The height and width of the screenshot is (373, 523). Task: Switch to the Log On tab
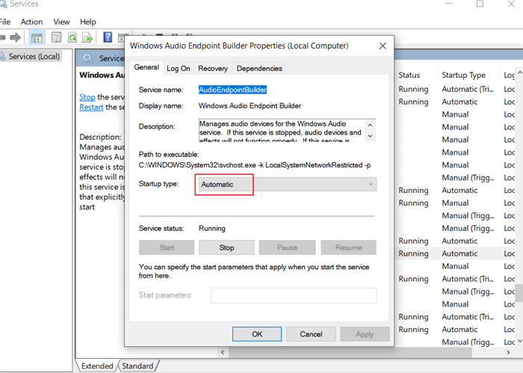tap(178, 68)
